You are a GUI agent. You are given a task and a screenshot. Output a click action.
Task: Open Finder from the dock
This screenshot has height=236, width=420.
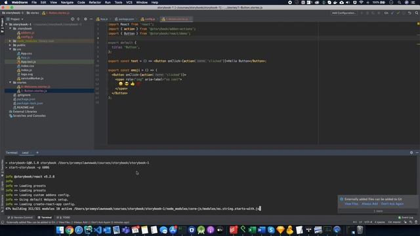(x=60, y=230)
